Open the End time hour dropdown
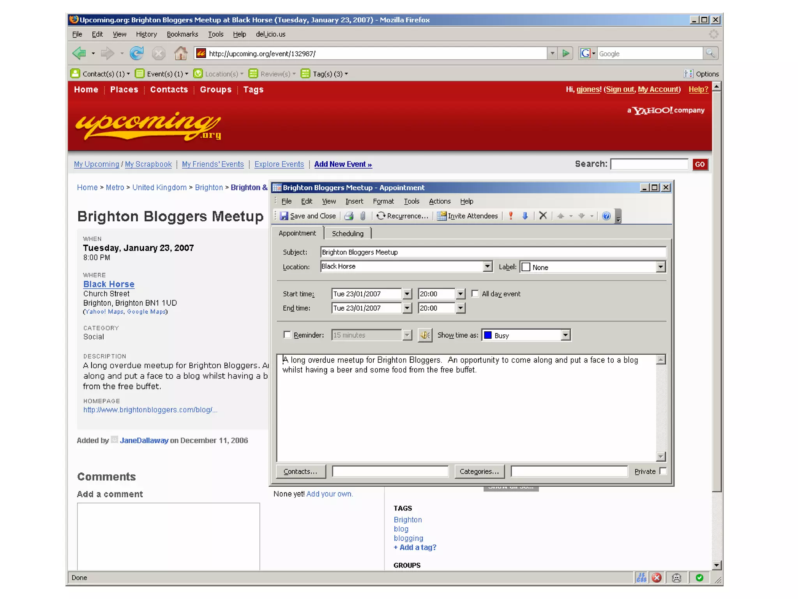Image resolution: width=798 pixels, height=599 pixels. point(461,308)
